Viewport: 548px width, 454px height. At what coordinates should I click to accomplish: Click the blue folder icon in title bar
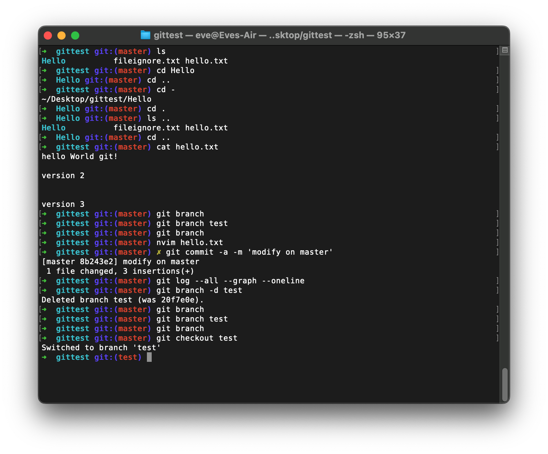(x=146, y=35)
